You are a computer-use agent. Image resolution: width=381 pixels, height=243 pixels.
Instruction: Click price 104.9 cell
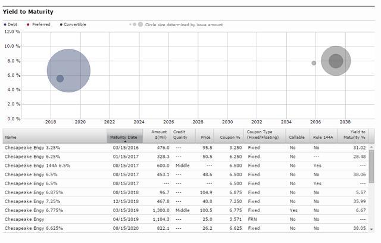point(206,192)
